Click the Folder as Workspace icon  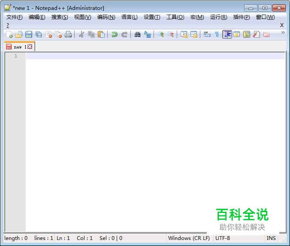pyautogui.click(x=266, y=35)
